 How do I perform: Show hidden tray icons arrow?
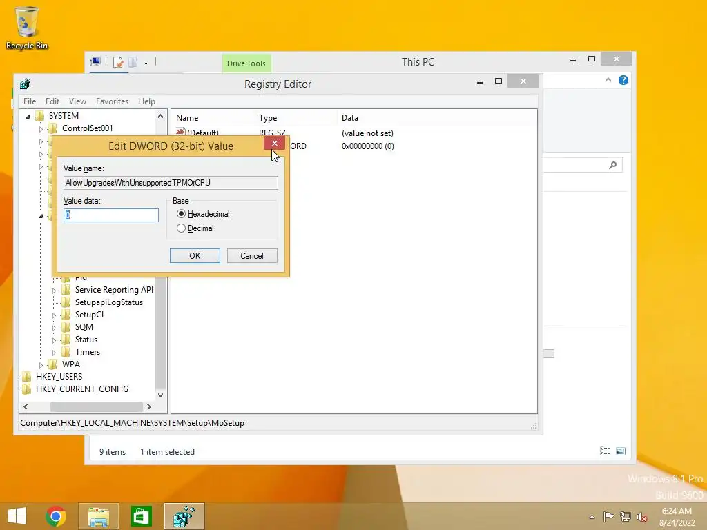point(592,517)
